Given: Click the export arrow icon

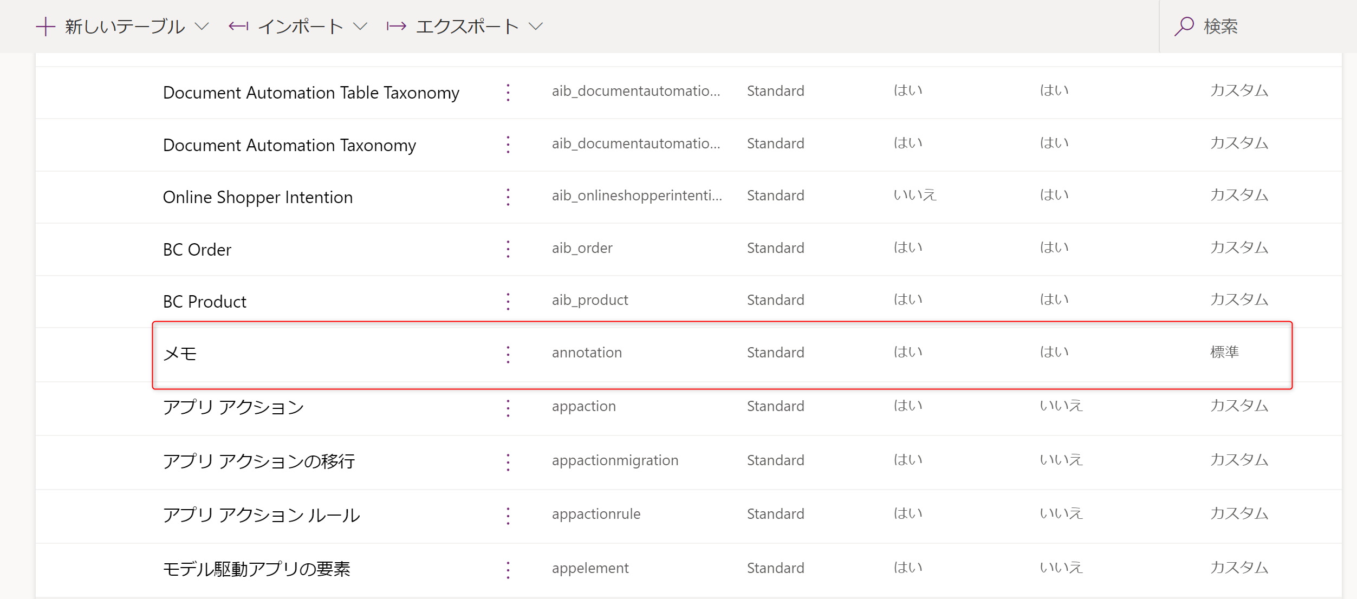Looking at the screenshot, I should (397, 26).
